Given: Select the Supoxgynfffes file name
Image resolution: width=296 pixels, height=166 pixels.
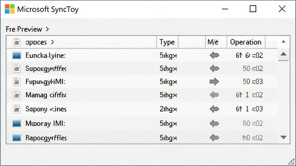Looking at the screenshot, I should point(46,69).
